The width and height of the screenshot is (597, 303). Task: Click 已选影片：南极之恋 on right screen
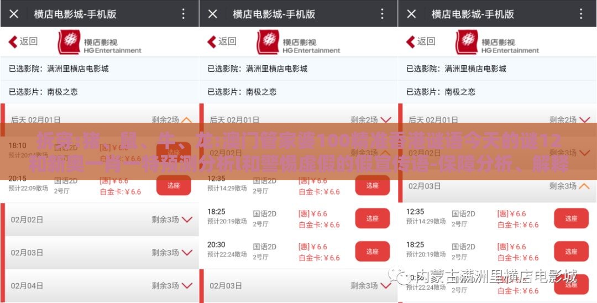[x=441, y=92]
